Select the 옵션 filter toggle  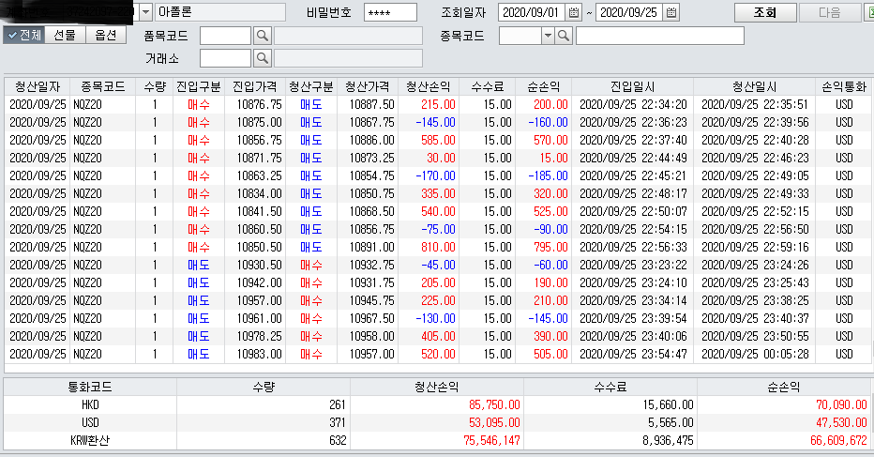tap(106, 35)
